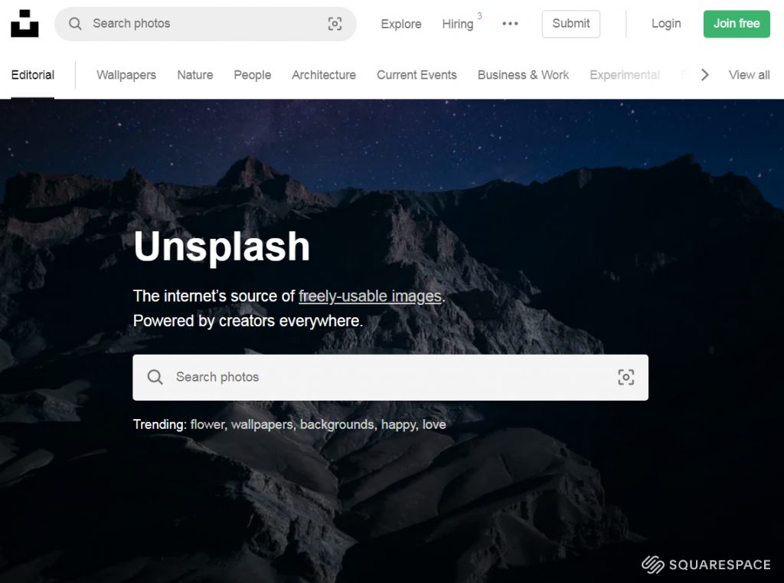Open the Nature topic
This screenshot has height=583, width=784.
(195, 75)
